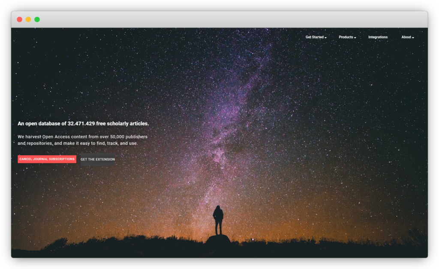Open the Get Started dropdown menu
The width and height of the screenshot is (439, 269).
(316, 37)
